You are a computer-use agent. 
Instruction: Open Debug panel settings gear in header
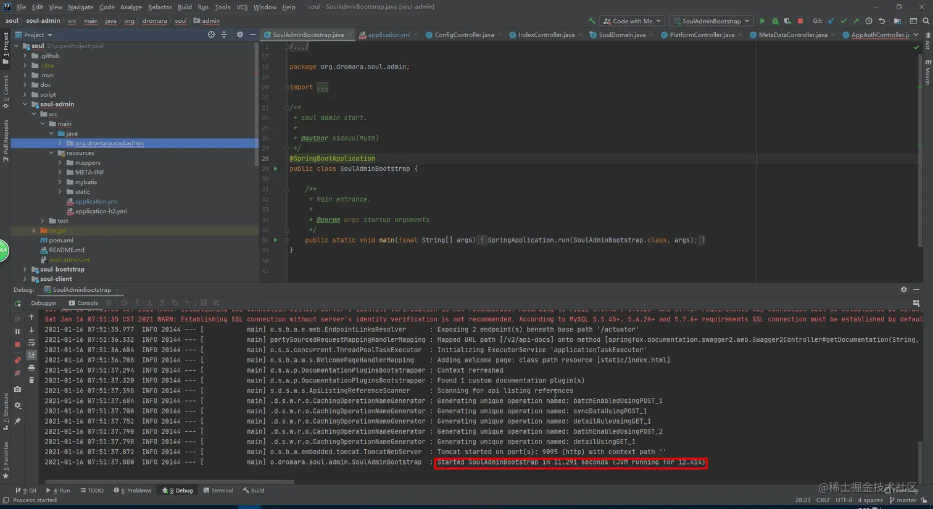903,289
